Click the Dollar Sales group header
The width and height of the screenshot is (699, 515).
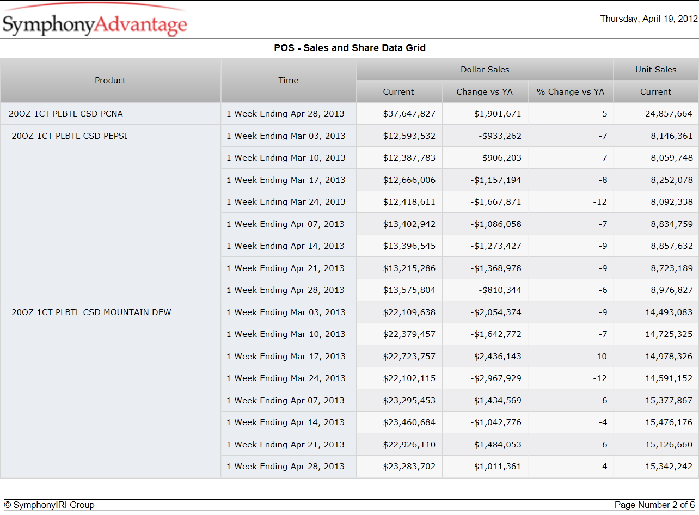pos(485,70)
